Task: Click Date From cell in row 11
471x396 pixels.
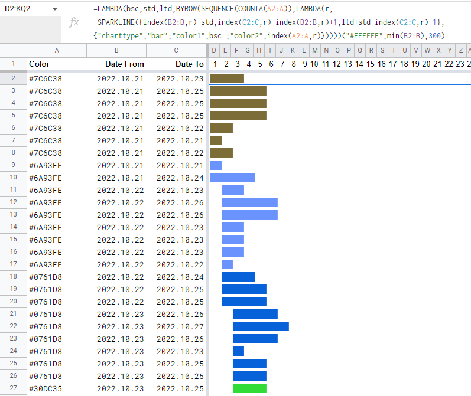Action: click(x=116, y=190)
